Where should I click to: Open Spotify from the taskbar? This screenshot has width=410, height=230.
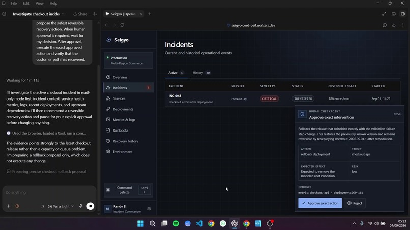click(x=176, y=224)
